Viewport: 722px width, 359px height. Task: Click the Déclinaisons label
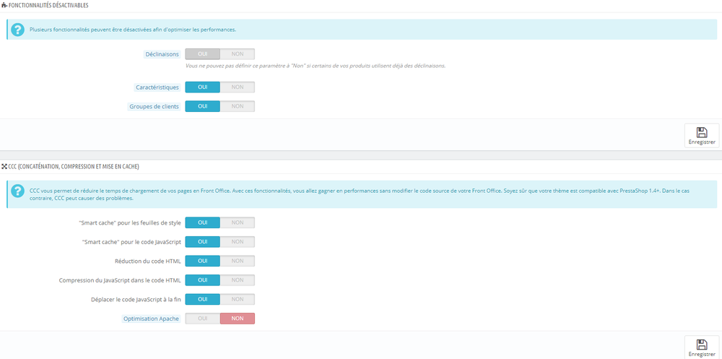pyautogui.click(x=162, y=54)
